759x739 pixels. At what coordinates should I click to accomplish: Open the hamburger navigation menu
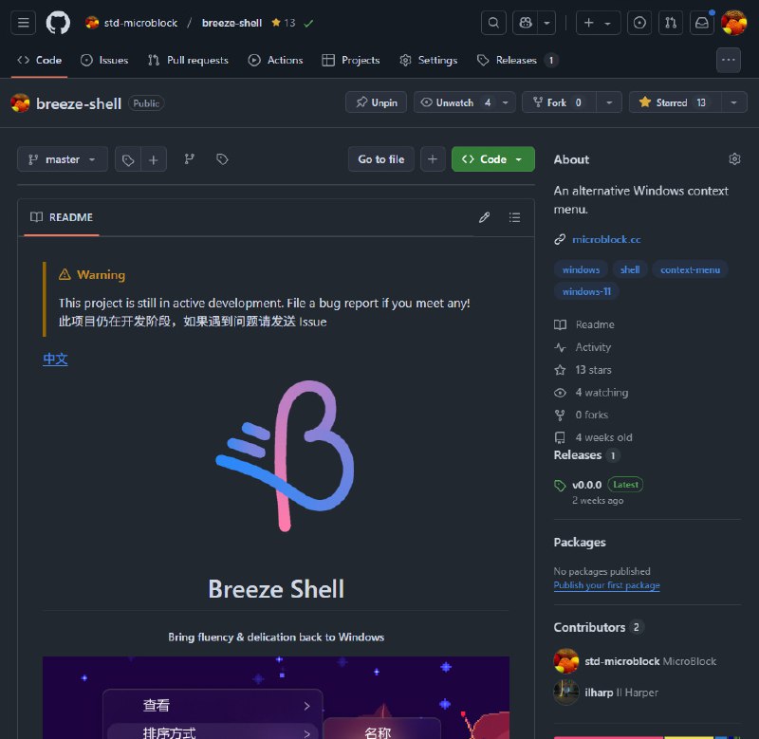point(23,23)
